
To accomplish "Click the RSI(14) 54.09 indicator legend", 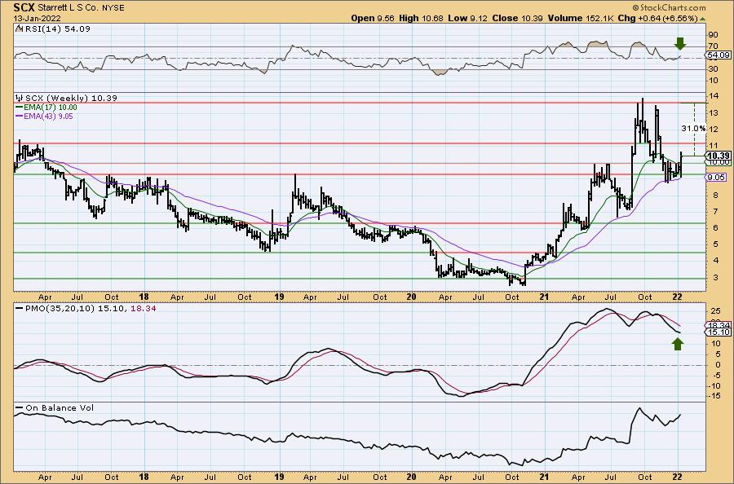I will coord(57,29).
